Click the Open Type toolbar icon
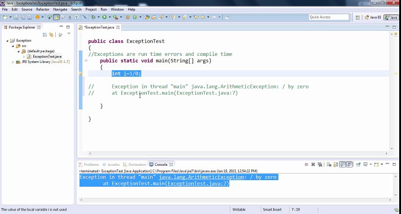Screen dimensions: 401x214 147,17
